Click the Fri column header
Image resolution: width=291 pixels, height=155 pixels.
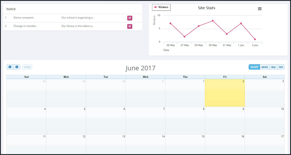tap(225, 77)
